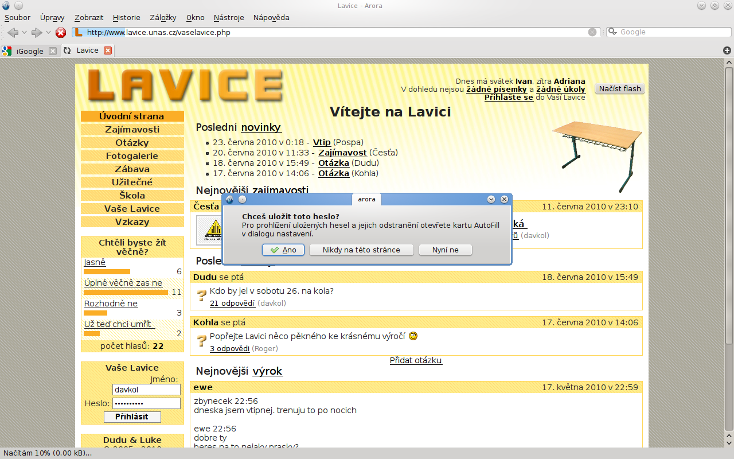
Task: Close the iGoogle tab
Action: [x=53, y=51]
